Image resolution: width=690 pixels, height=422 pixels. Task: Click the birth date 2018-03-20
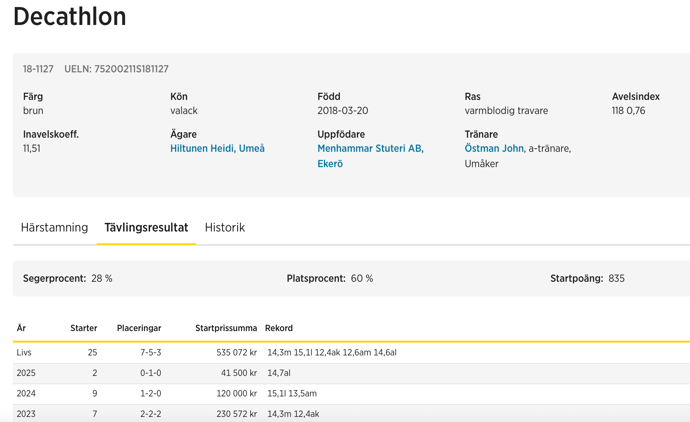[343, 110]
